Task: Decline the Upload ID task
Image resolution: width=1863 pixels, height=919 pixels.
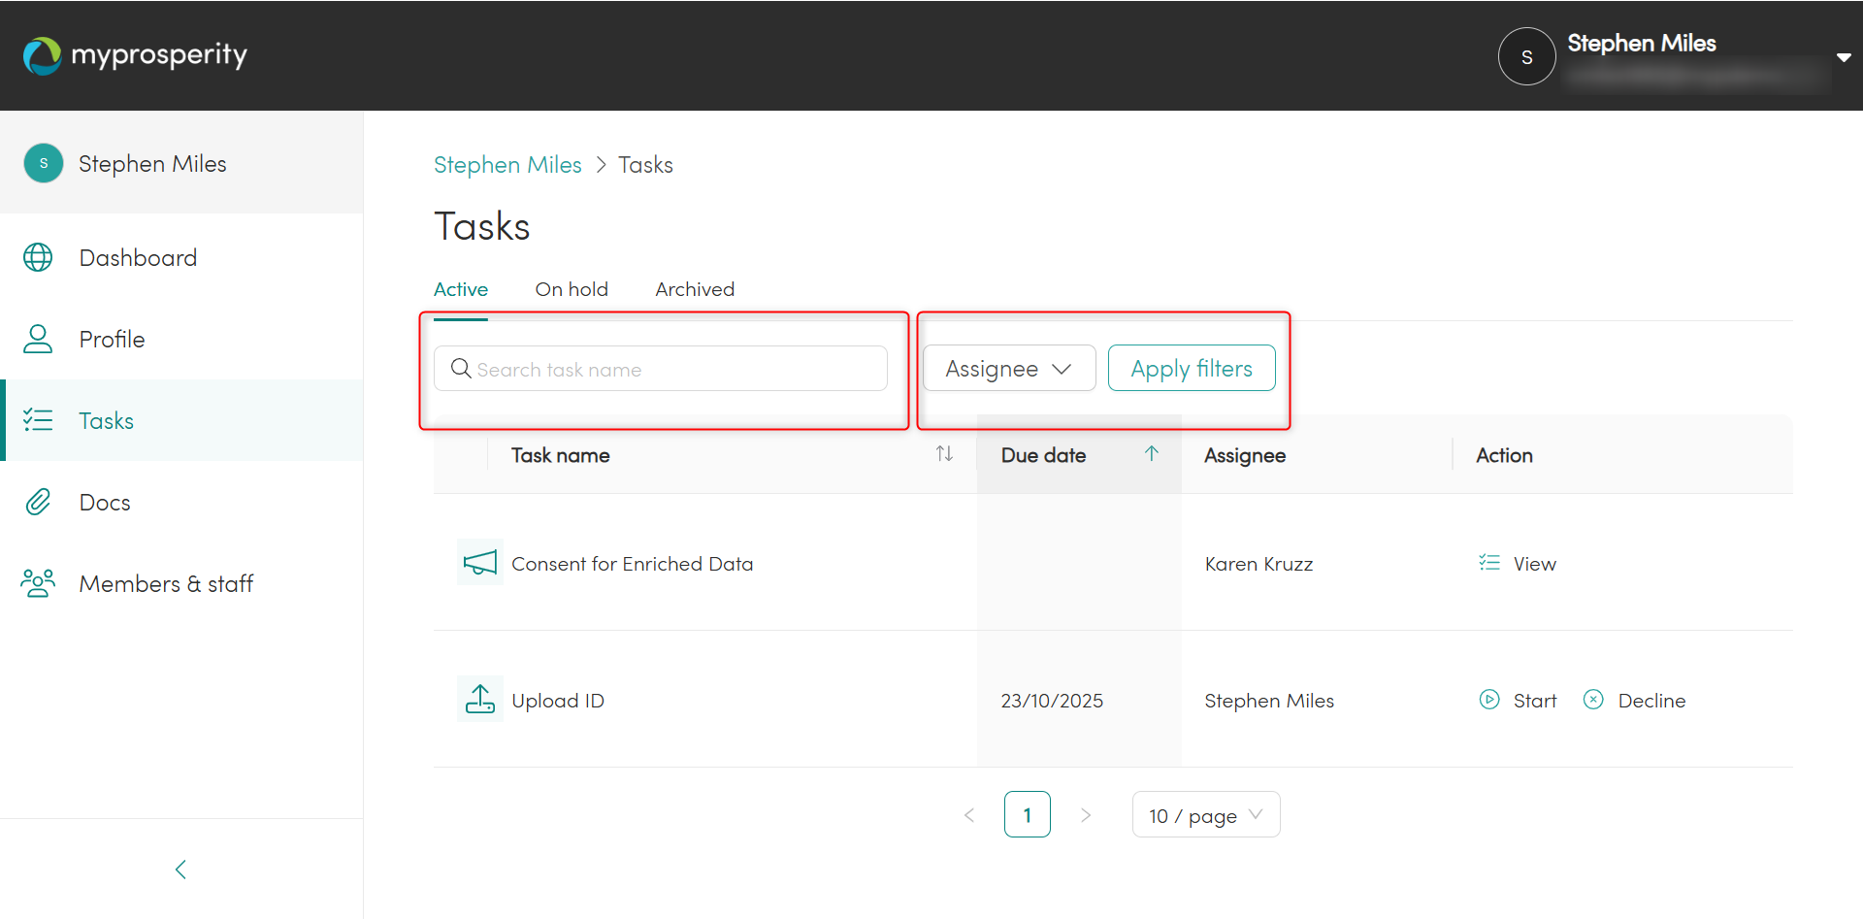Action: tap(1651, 701)
